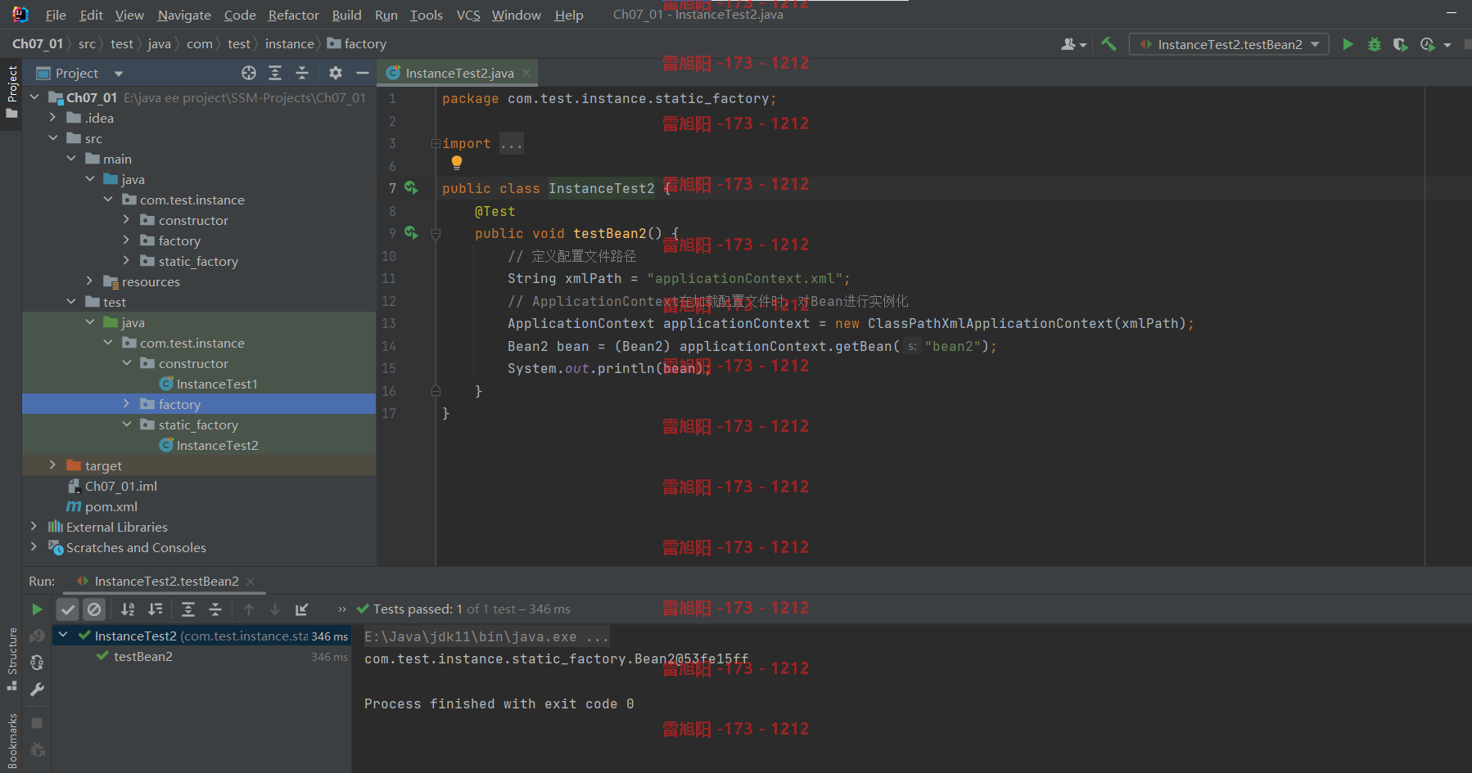Screen dimensions: 1472x773
Task: Expand the target folder
Action: point(52,465)
